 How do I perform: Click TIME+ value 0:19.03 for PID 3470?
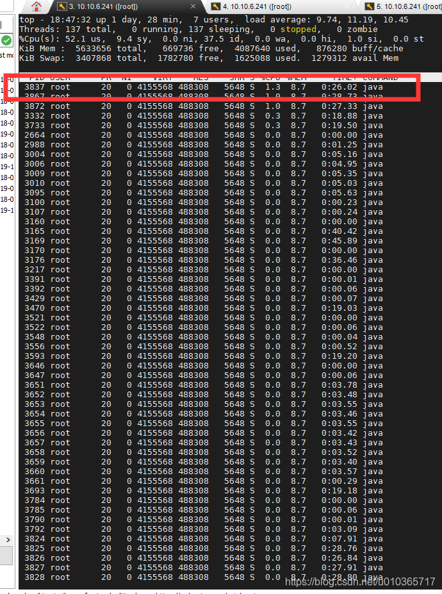[x=340, y=308]
